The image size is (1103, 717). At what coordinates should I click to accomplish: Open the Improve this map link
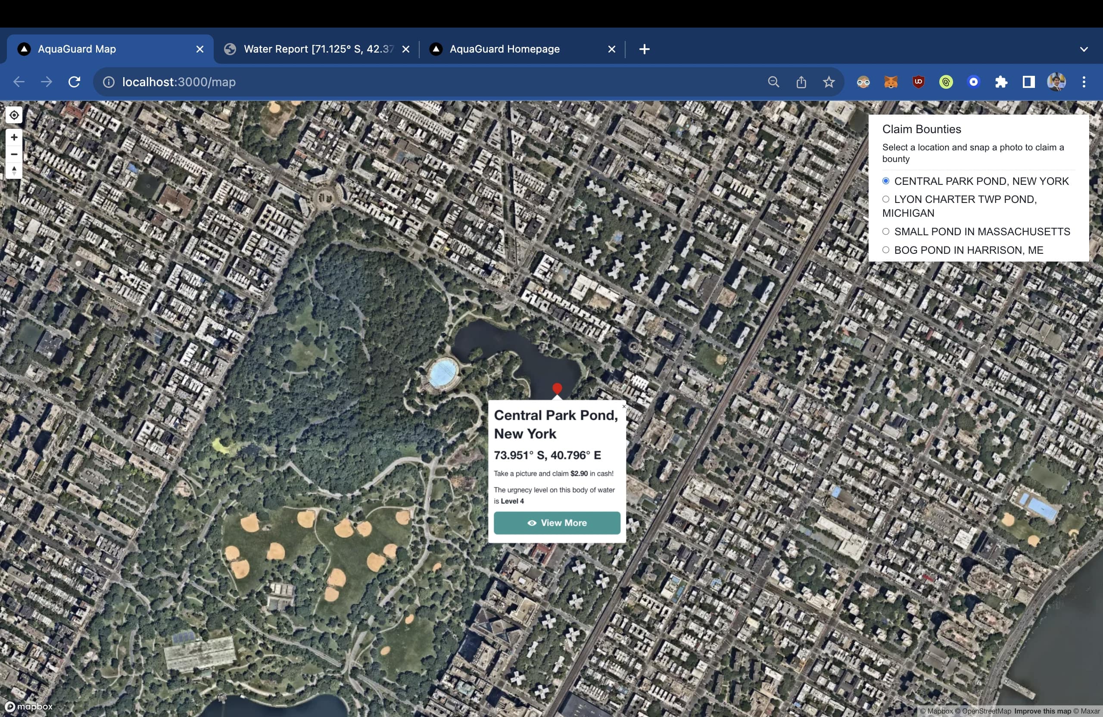[1042, 711]
